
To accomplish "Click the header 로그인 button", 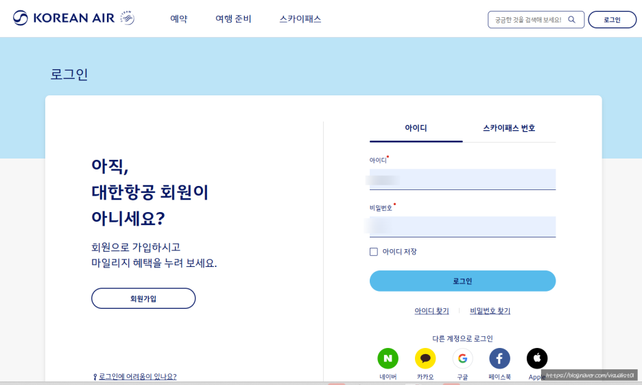I will 612,20.
